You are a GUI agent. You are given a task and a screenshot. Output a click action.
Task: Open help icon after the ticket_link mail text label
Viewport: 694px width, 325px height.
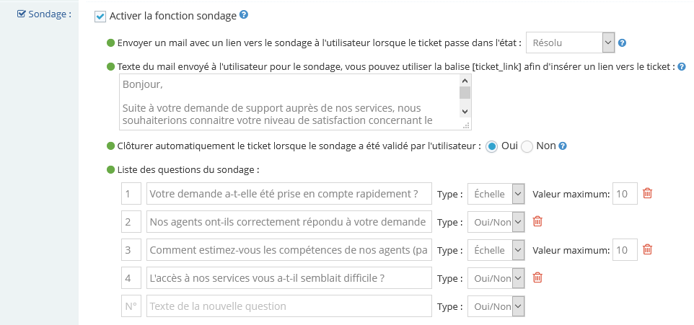pyautogui.click(x=682, y=67)
